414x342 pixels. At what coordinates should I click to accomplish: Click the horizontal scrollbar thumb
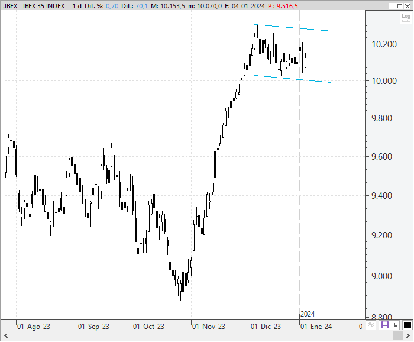pyautogui.click(x=397, y=336)
